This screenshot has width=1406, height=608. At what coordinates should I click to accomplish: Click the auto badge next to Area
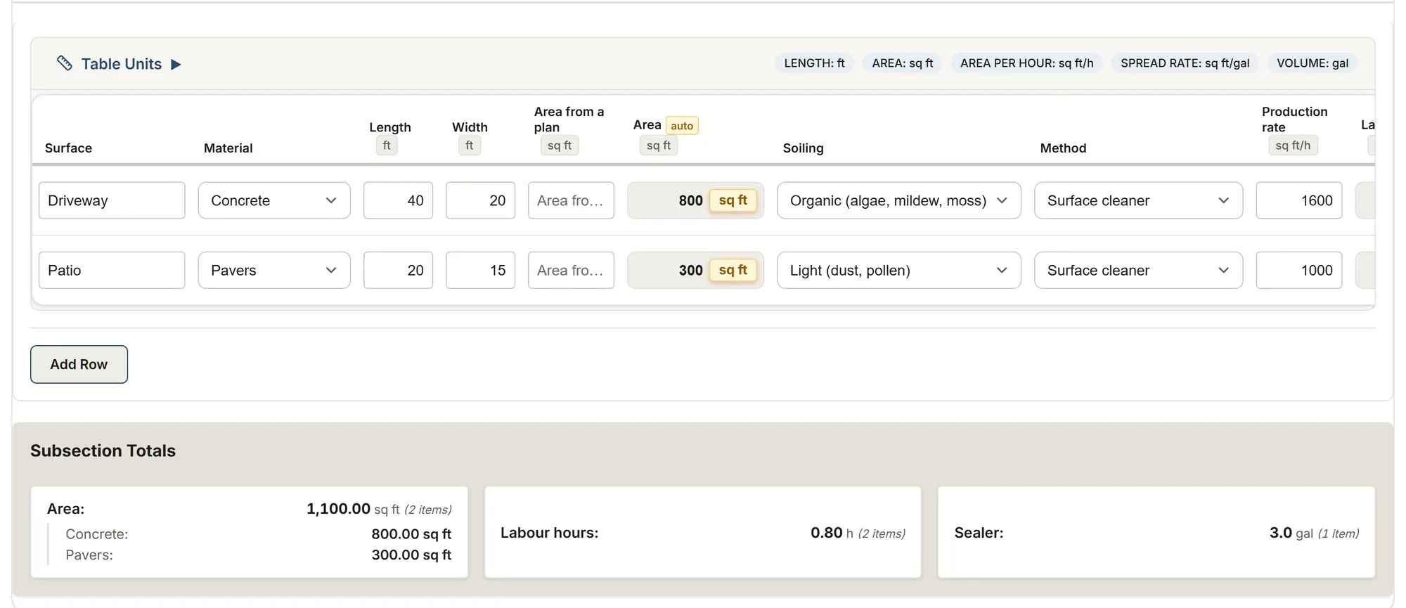tap(681, 126)
